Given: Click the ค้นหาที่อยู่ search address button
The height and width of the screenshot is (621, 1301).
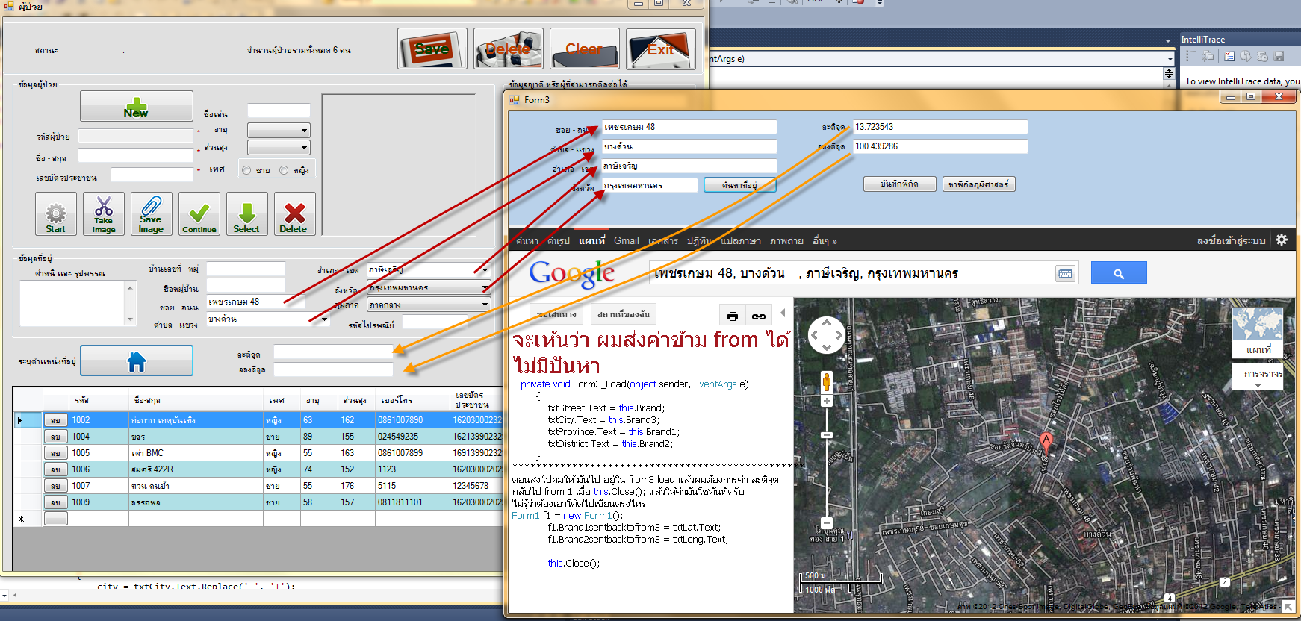Looking at the screenshot, I should click(739, 185).
